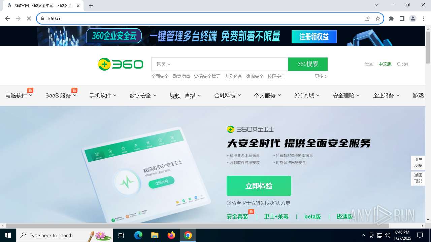Screen dimensions: 431x242
Task: Switch to Global language link
Action: (x=403, y=64)
